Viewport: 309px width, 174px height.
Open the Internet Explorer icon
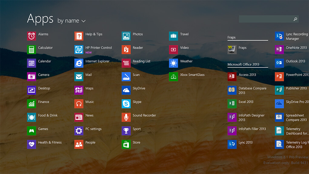tap(79, 63)
